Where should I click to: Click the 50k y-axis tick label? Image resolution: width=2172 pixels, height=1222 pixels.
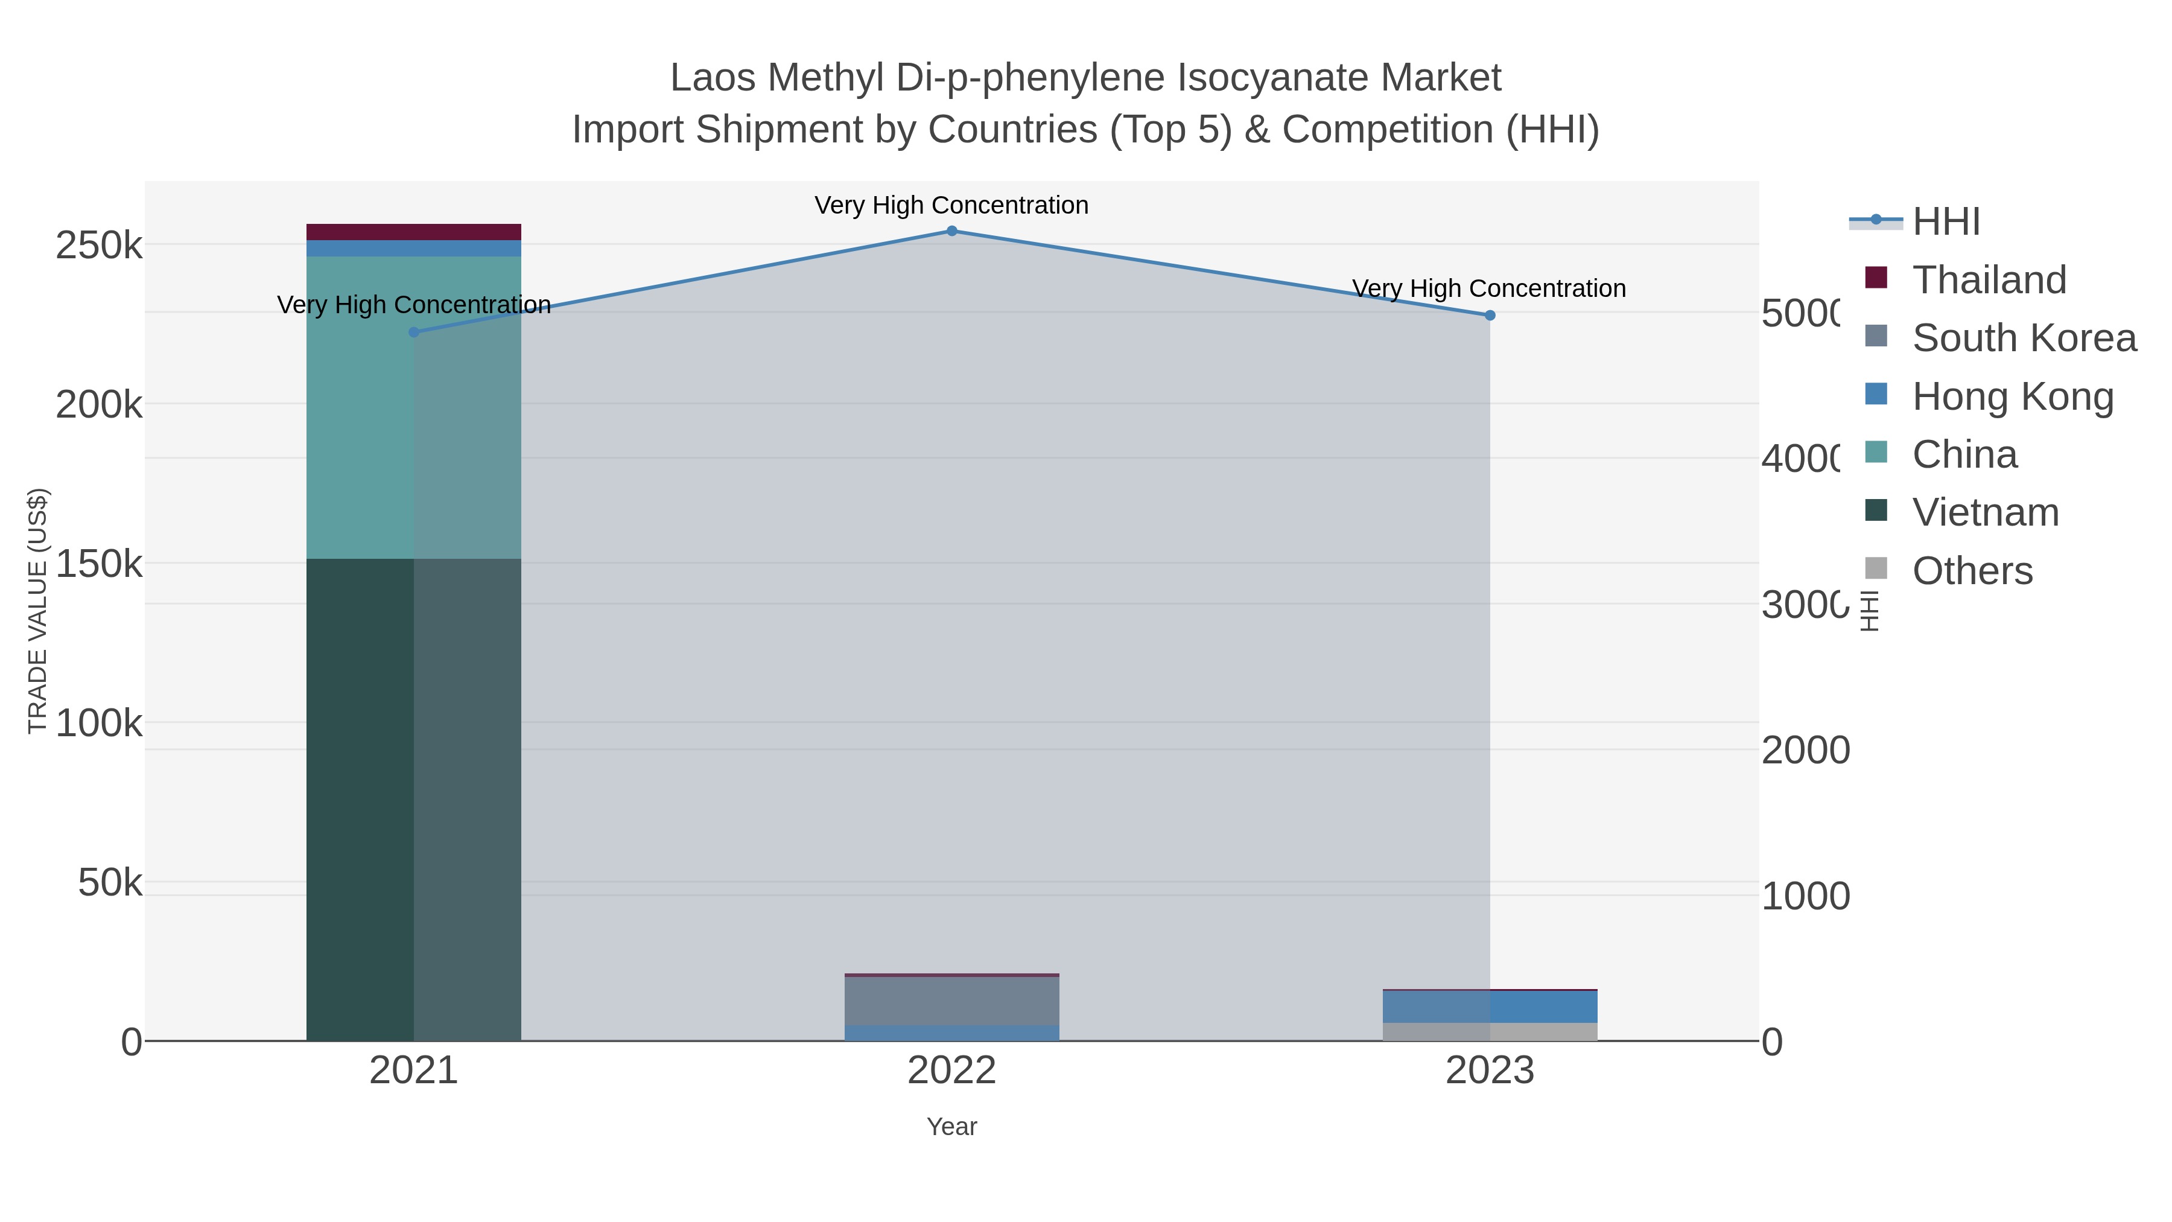click(x=110, y=883)
